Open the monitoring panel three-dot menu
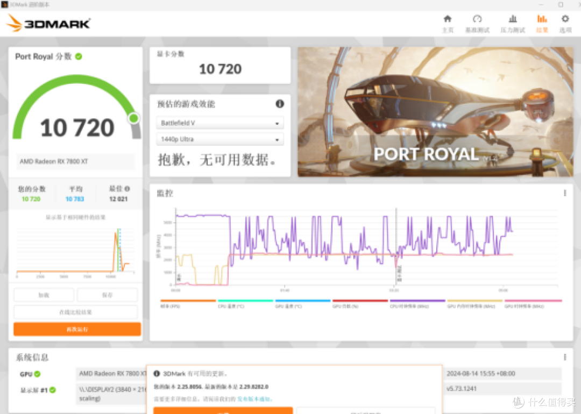Viewport: 581px width, 414px height. [x=565, y=193]
